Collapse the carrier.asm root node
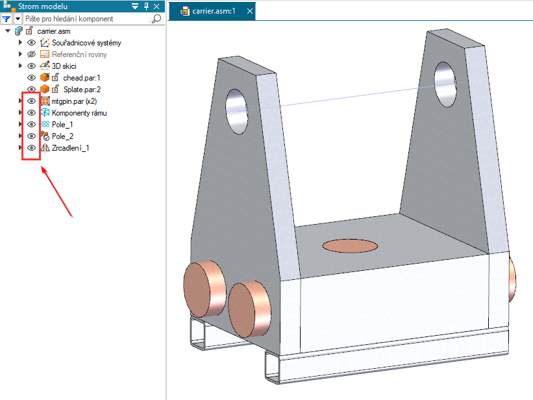 pos(7,31)
